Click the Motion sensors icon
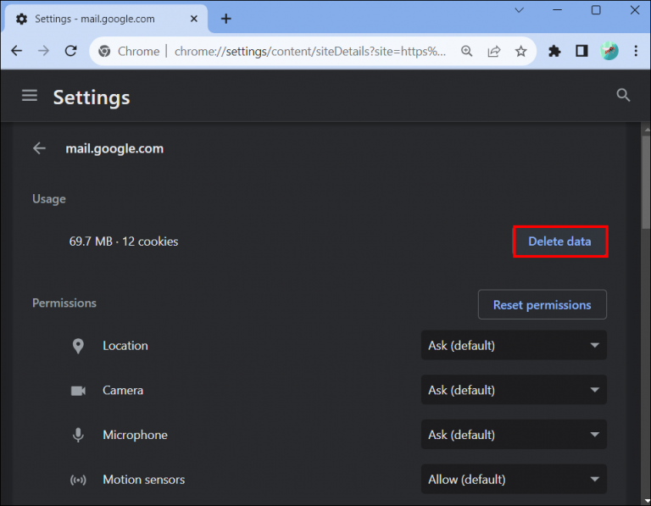Screen dimensions: 651x506 [x=78, y=480]
